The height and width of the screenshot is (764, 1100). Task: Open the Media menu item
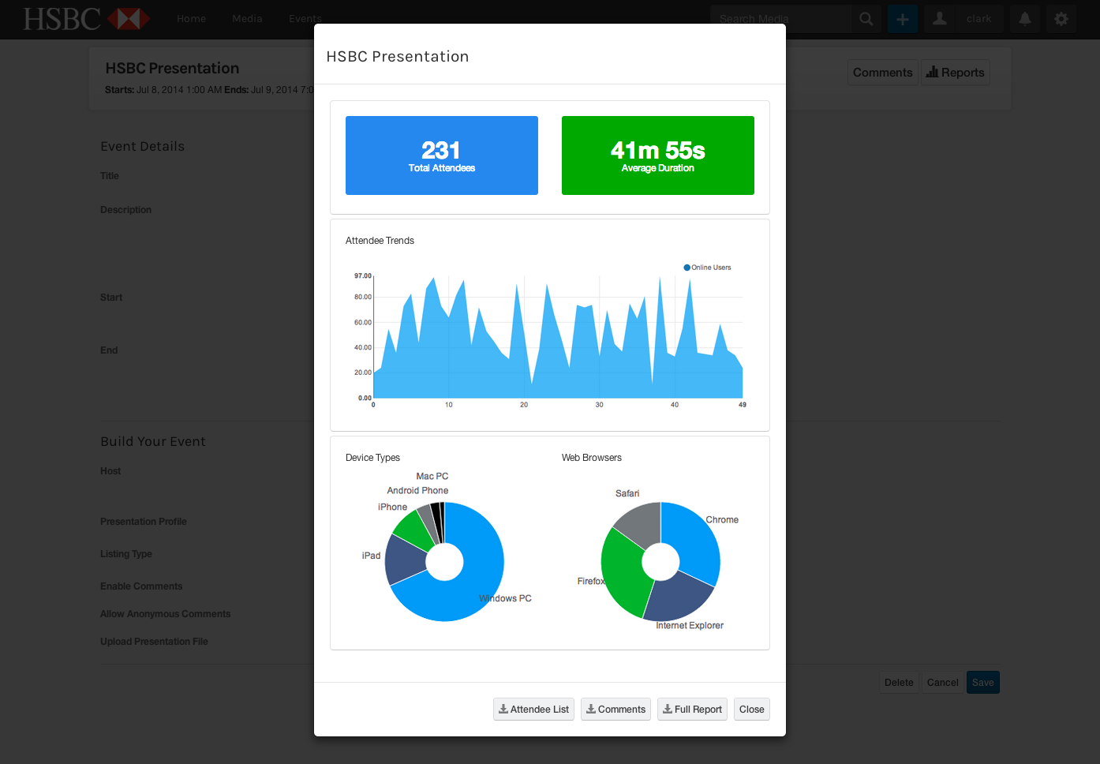point(247,19)
